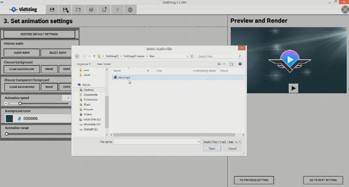The height and width of the screenshot is (187, 349).
Task: Open recent locations dropdown arrow in dialog
Action: (x=89, y=56)
